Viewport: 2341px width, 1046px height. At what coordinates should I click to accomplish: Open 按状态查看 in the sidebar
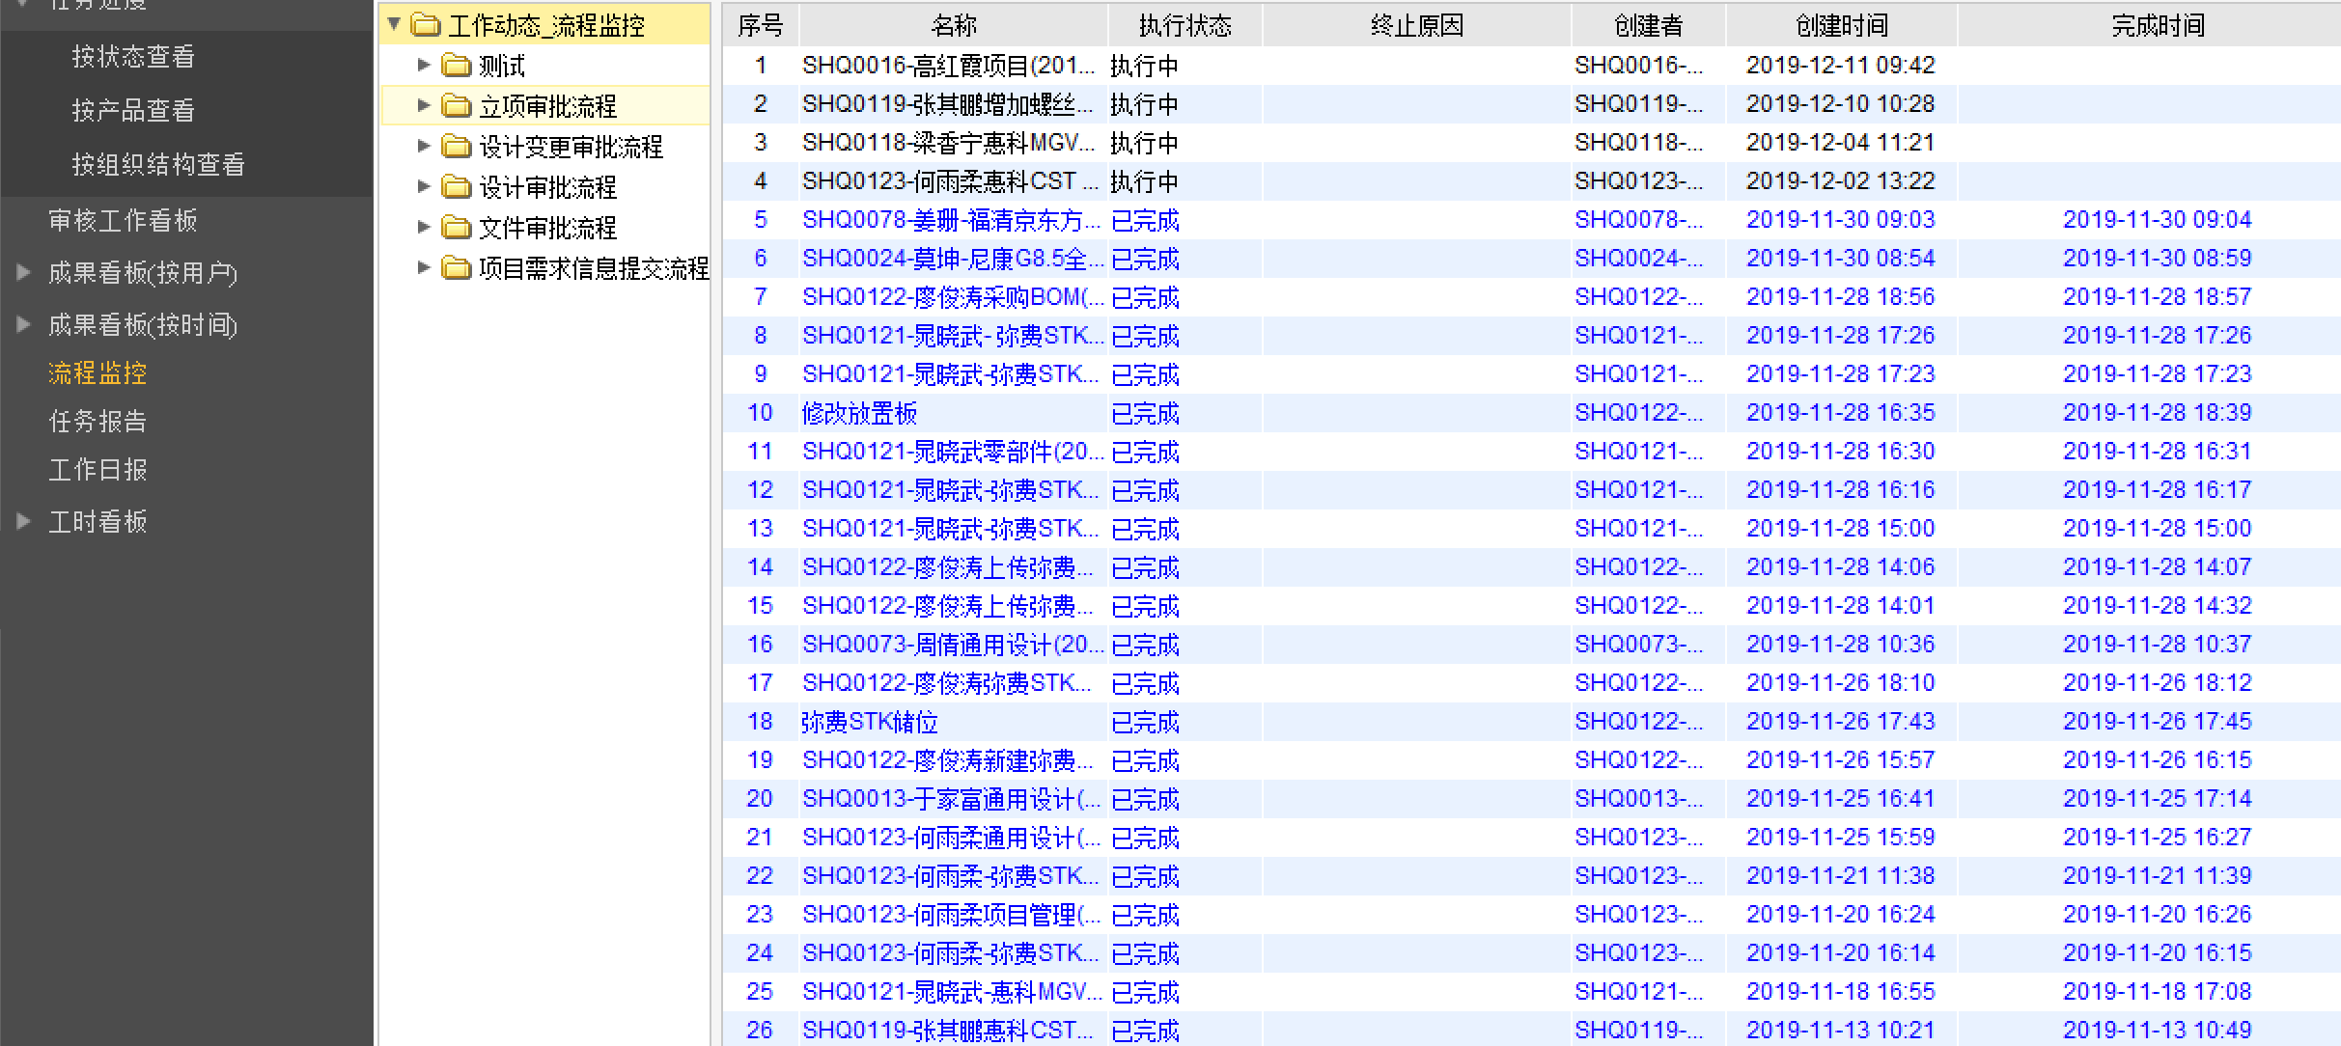133,57
